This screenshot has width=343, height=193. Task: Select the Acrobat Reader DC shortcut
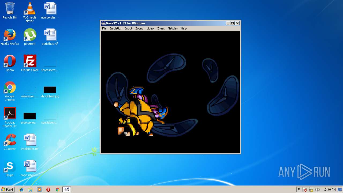point(10,117)
